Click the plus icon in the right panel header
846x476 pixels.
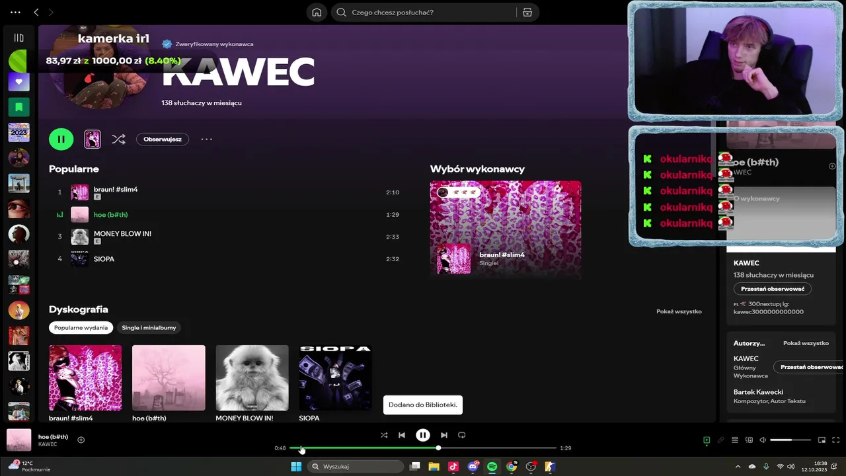(832, 166)
